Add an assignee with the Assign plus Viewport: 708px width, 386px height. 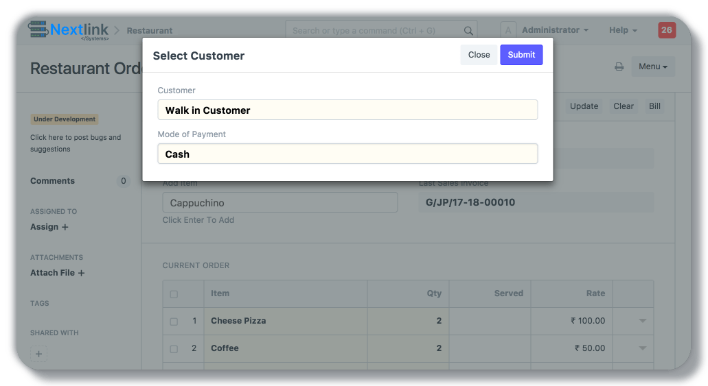pos(65,227)
